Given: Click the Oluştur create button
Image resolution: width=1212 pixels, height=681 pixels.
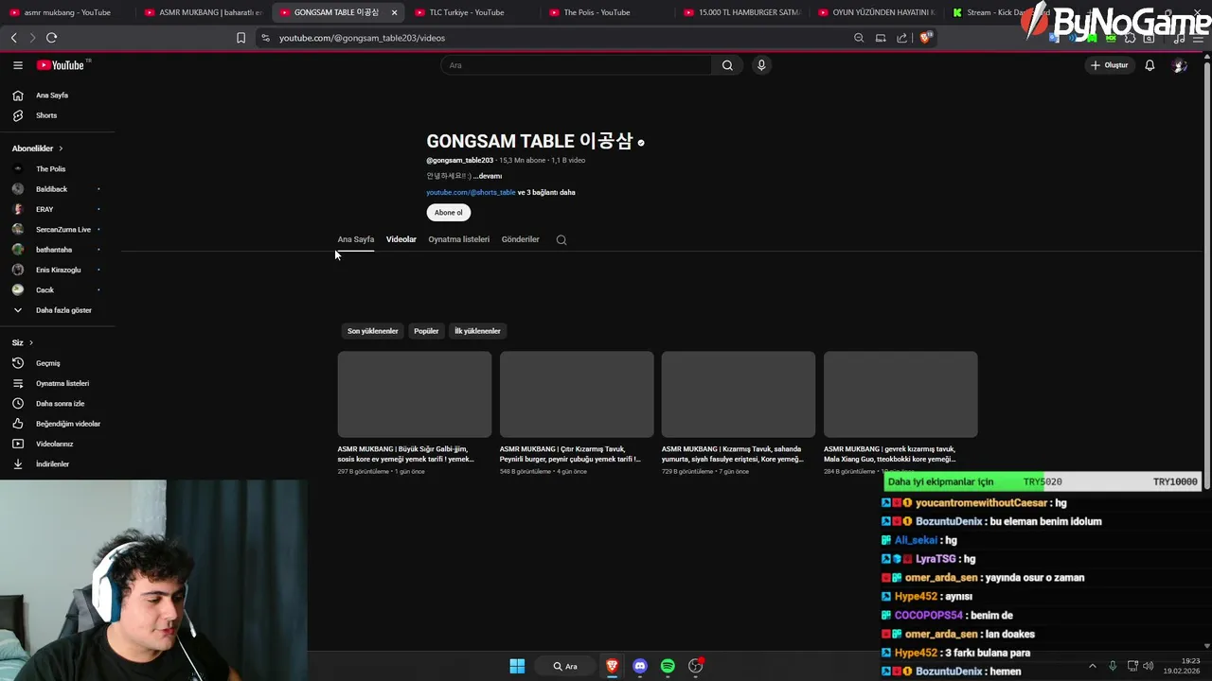Looking at the screenshot, I should pyautogui.click(x=1110, y=65).
